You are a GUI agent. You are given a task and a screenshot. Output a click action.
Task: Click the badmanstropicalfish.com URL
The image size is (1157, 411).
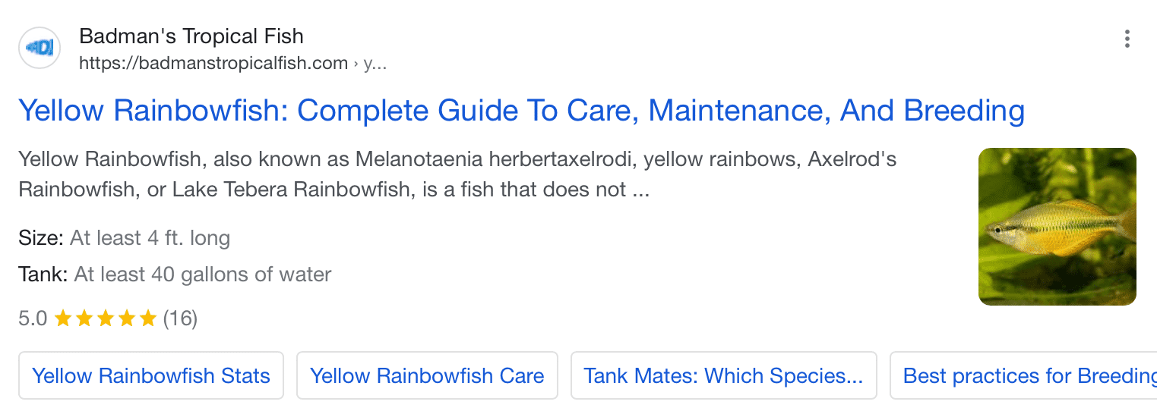click(x=213, y=63)
